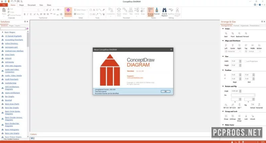Close the About ConceptDraw DIAGRAM dialog
Image resolution: width=266 pixels, height=143 pixels.
pyautogui.click(x=171, y=50)
